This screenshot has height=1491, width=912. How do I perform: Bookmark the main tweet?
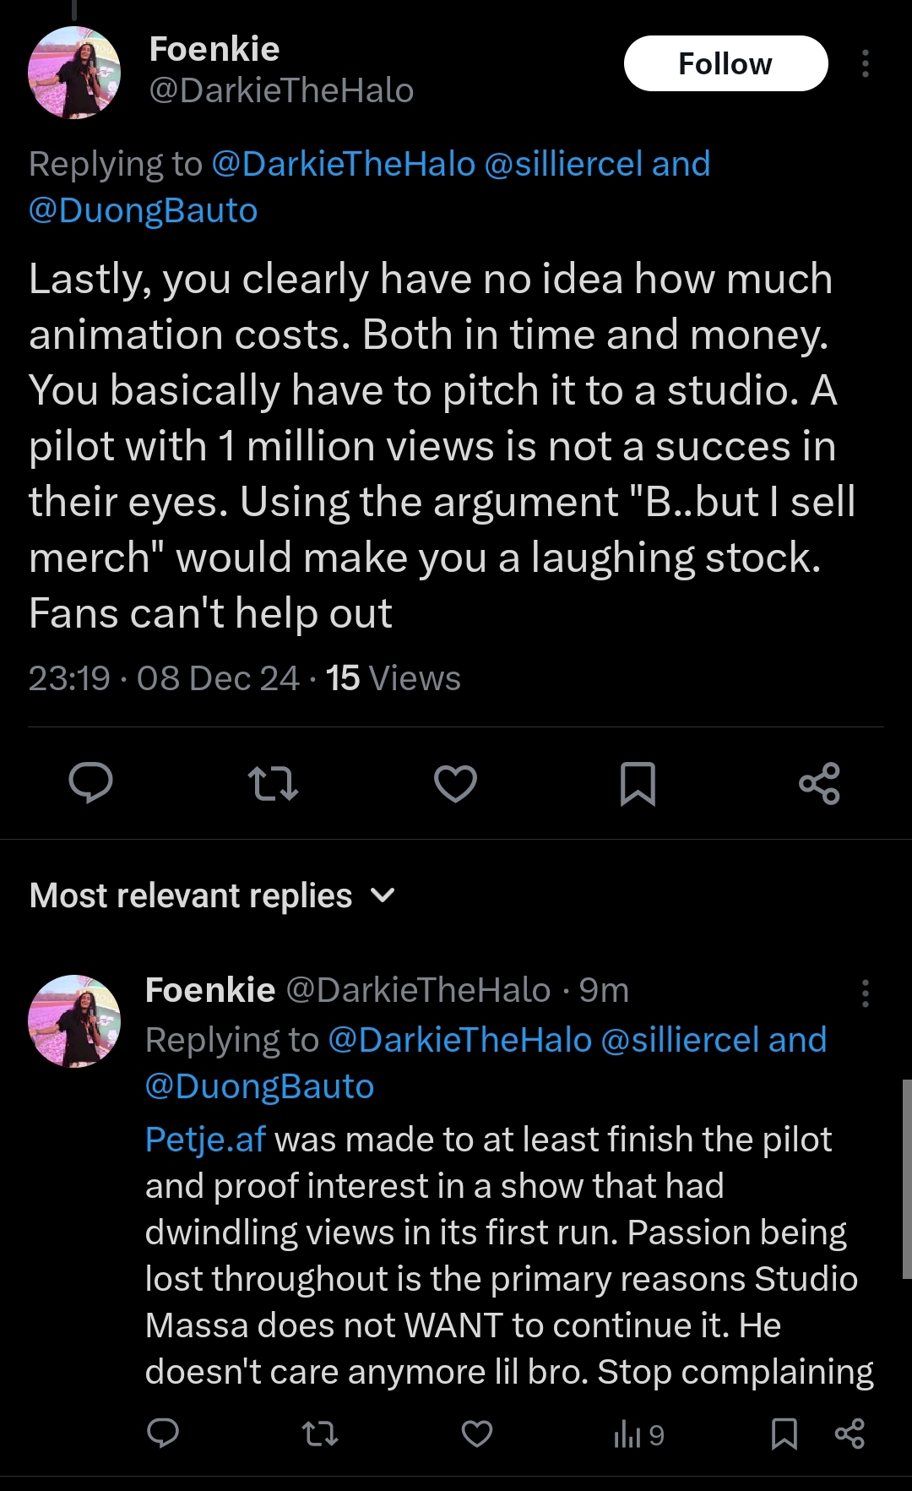coord(638,783)
